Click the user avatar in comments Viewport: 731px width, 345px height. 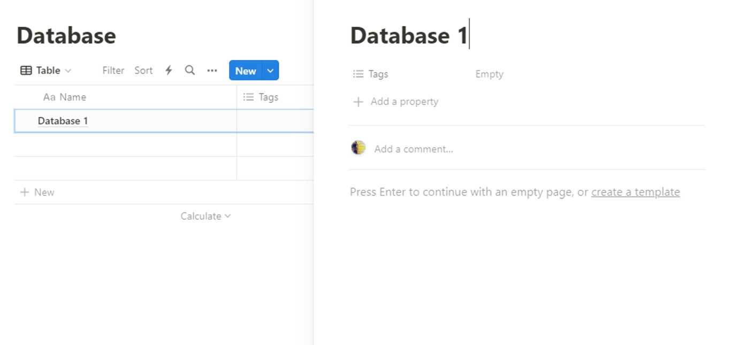click(358, 148)
